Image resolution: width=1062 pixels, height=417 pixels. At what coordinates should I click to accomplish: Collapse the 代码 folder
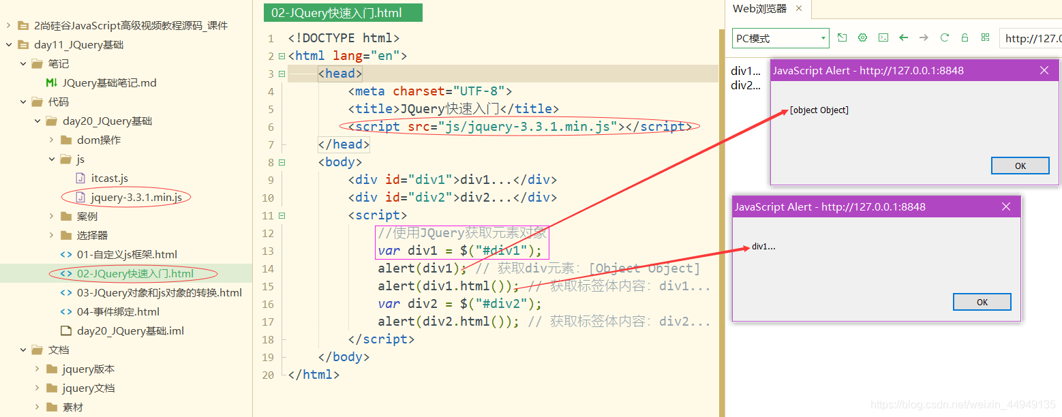tap(22, 102)
